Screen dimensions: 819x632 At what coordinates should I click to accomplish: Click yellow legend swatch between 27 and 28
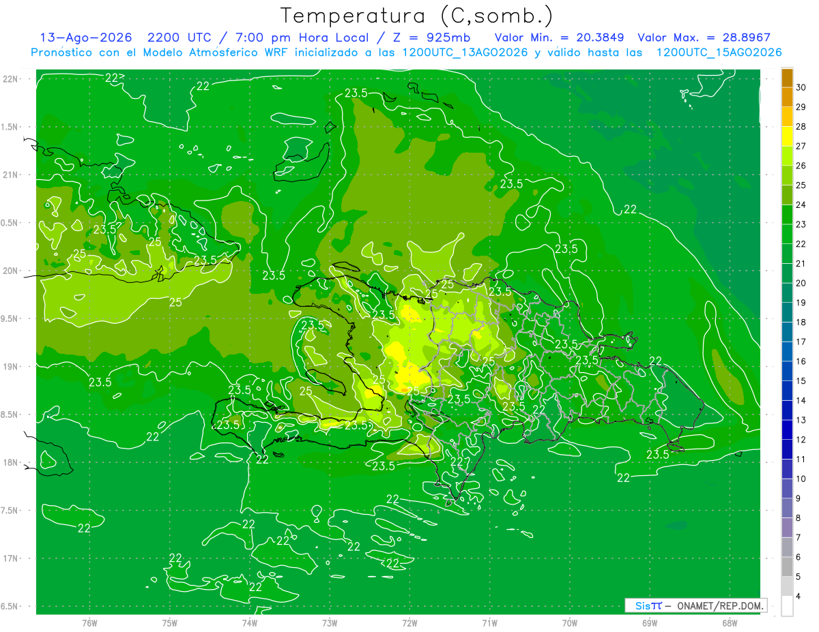pyautogui.click(x=787, y=136)
